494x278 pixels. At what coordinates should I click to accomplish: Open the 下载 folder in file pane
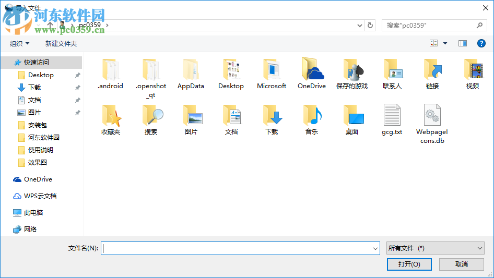point(272,120)
